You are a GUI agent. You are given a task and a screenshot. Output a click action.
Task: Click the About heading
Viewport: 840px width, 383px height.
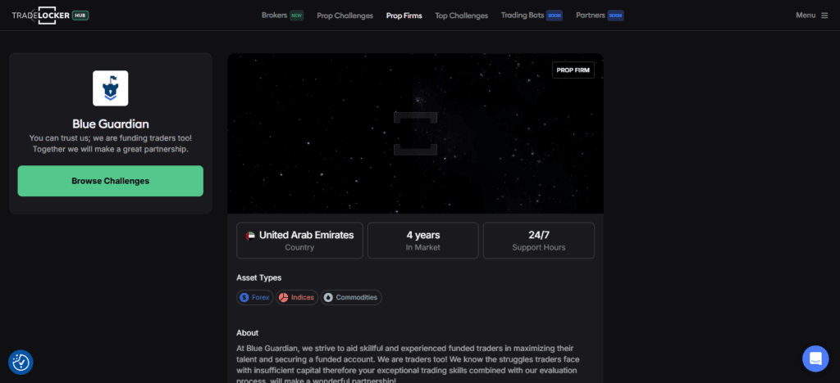click(248, 333)
